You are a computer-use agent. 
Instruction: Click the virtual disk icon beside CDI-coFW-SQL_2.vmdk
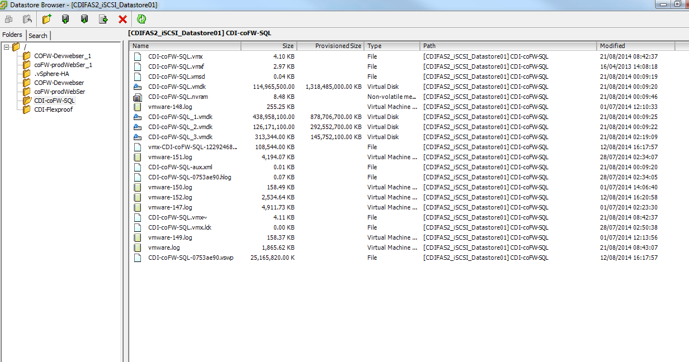coord(137,127)
